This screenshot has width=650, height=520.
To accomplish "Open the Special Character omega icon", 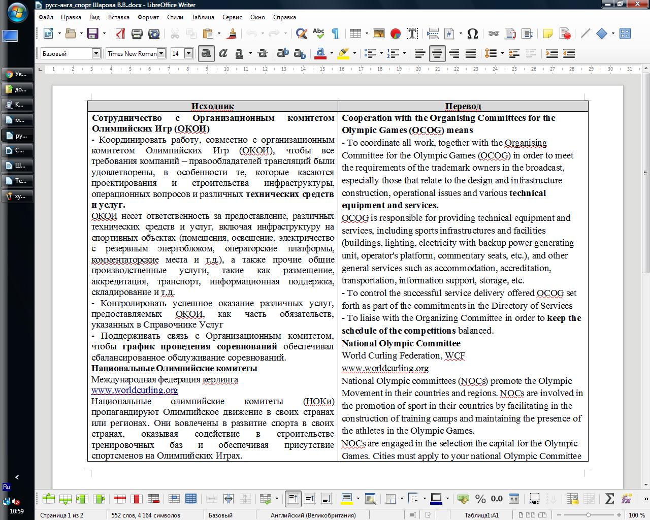I will [x=472, y=34].
